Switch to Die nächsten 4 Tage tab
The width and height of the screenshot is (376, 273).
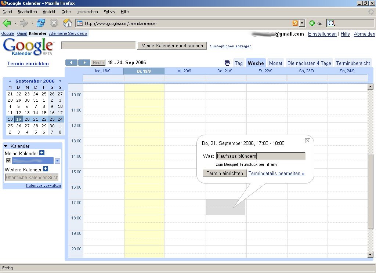[309, 63]
